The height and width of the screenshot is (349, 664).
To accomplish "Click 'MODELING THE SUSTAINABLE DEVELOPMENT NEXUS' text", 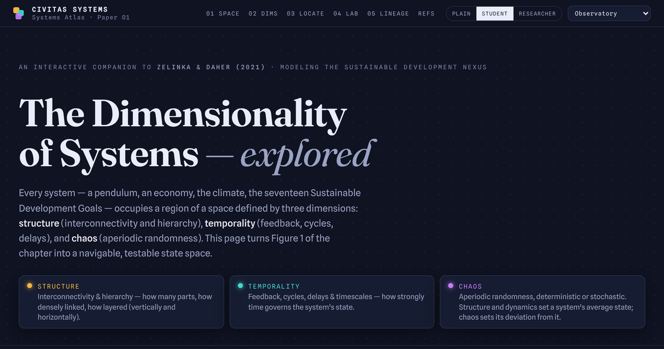I will (x=383, y=67).
